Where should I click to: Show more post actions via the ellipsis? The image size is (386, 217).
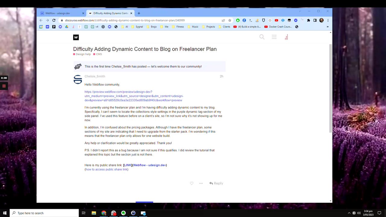201,183
